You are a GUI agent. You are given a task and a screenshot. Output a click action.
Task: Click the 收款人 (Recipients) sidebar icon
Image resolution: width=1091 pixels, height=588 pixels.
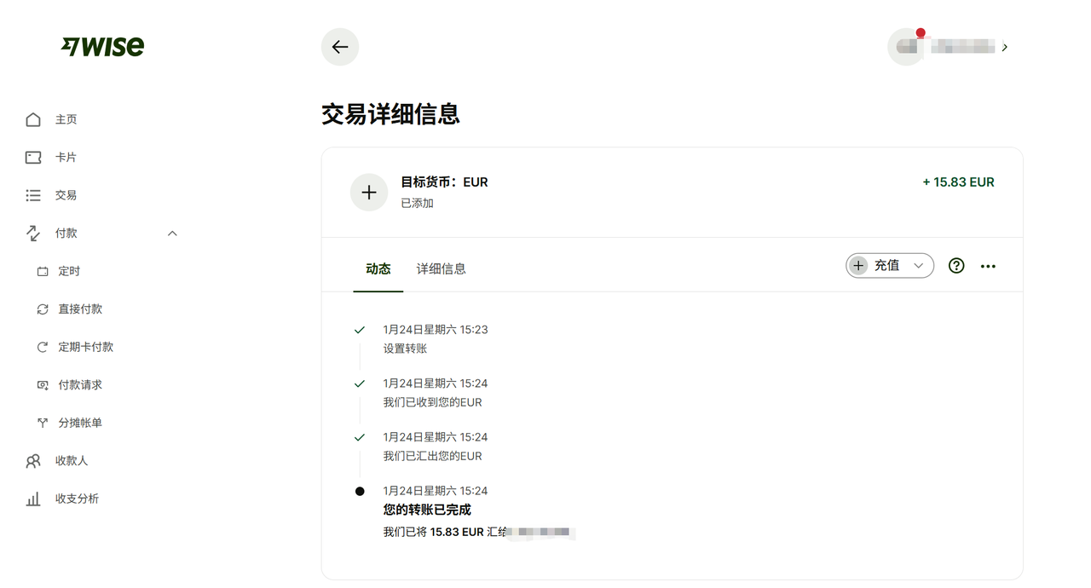[32, 460]
